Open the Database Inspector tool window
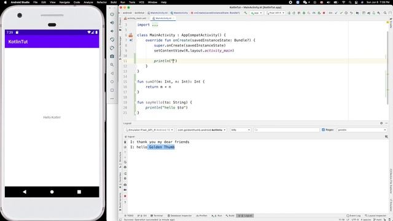Image resolution: width=393 pixels, height=221 pixels. [x=180, y=215]
